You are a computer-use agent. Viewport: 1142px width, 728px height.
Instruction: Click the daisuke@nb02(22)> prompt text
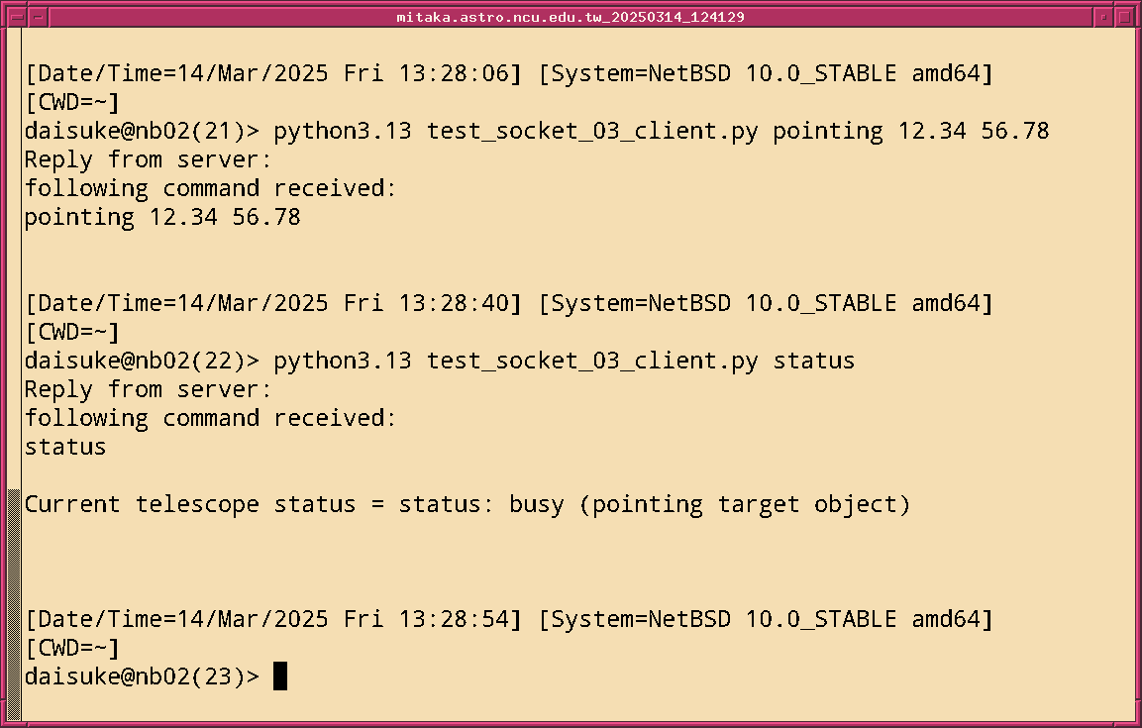[x=142, y=361]
